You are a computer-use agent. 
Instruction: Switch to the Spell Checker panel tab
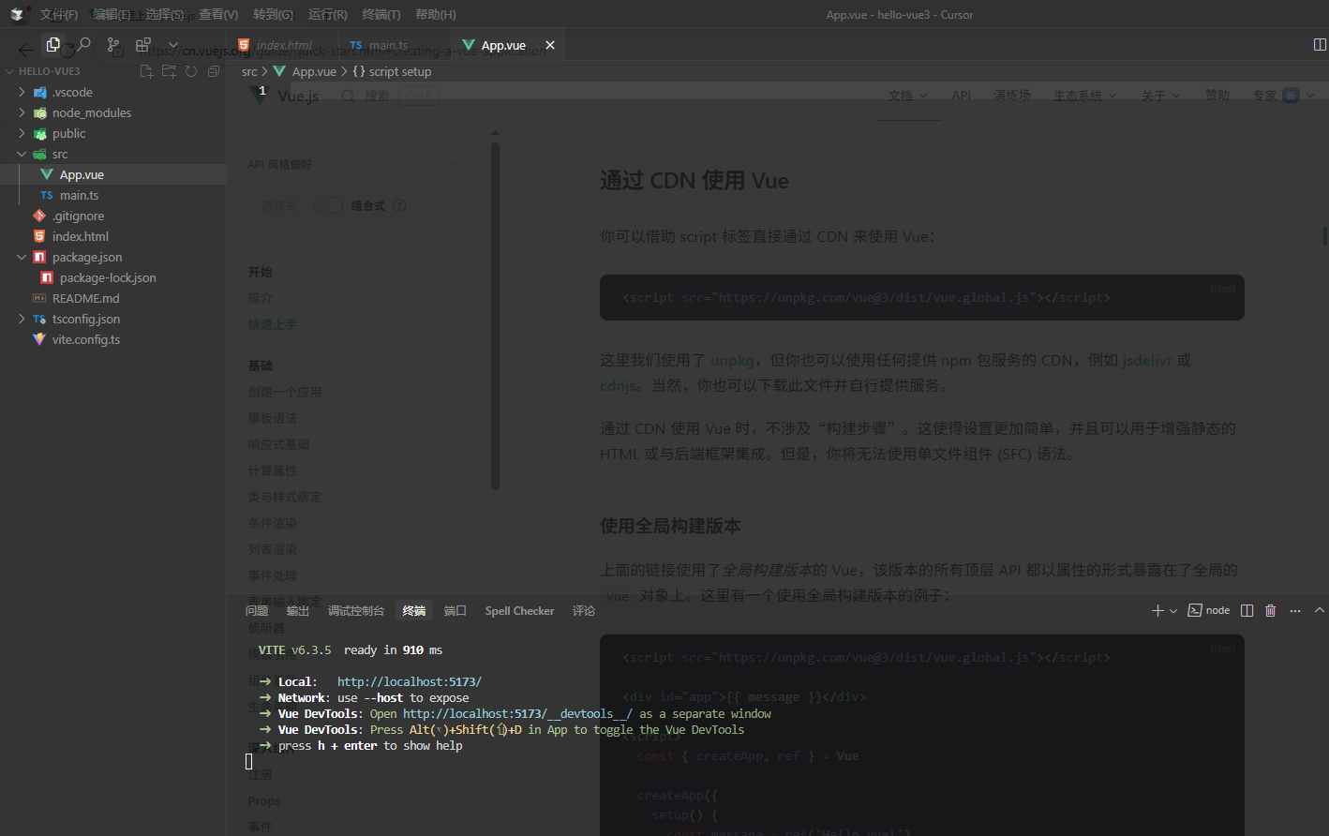click(x=519, y=611)
